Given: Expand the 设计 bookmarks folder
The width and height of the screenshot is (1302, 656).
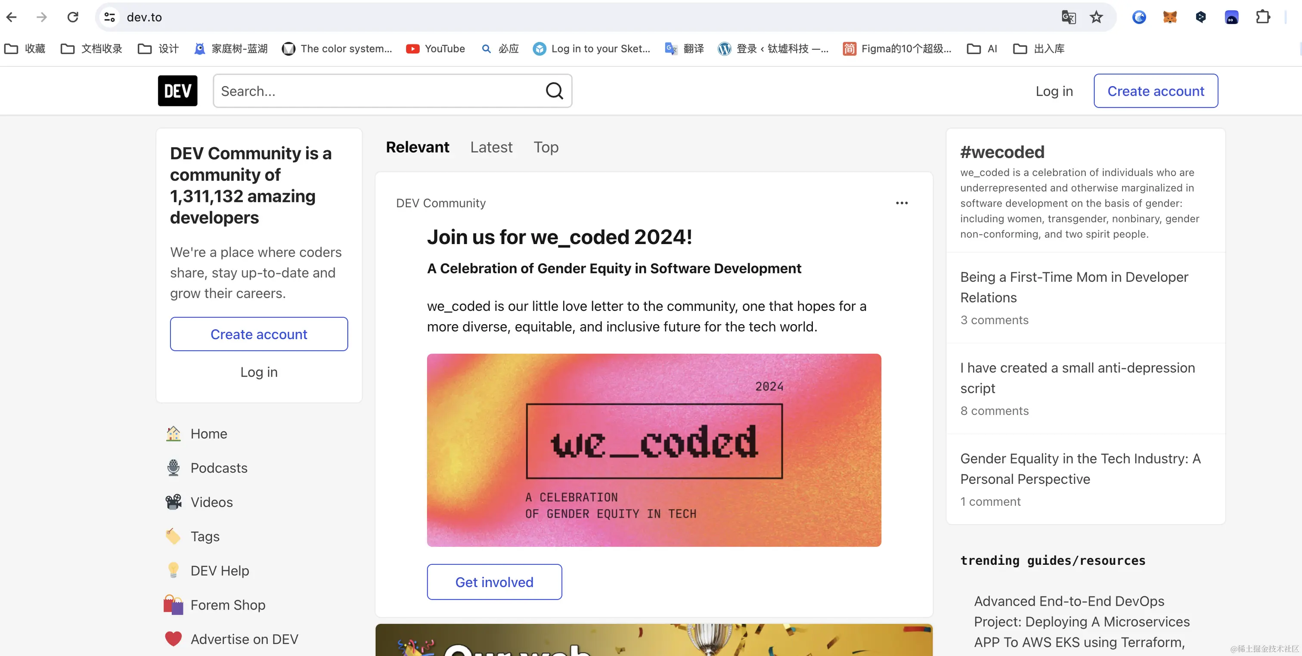Looking at the screenshot, I should [x=159, y=49].
